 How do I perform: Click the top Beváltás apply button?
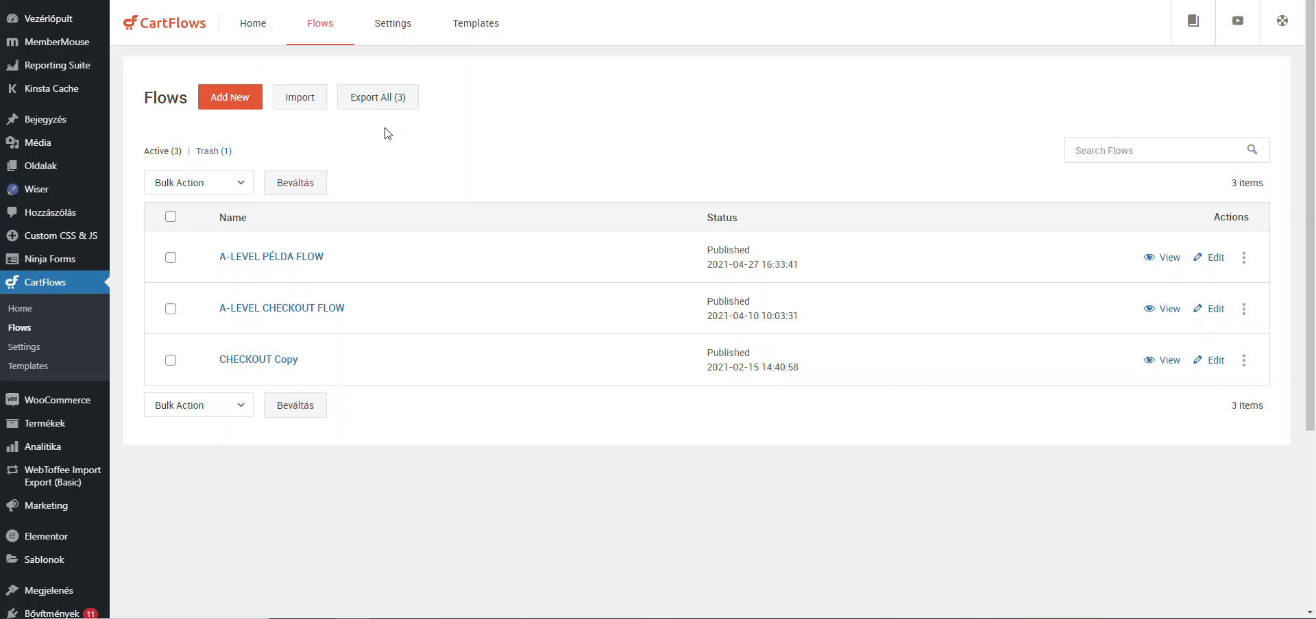coord(295,183)
